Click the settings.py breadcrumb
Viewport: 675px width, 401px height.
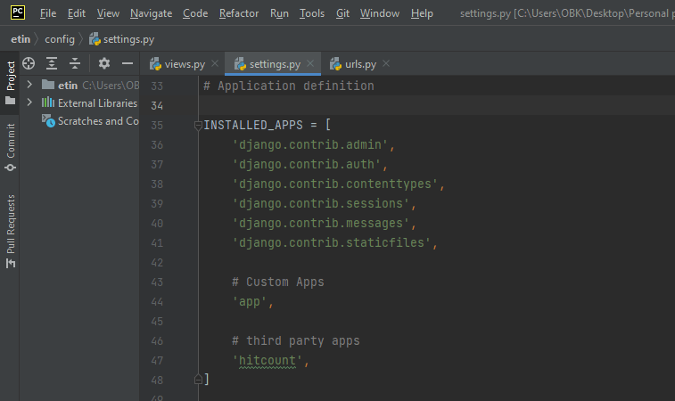pos(121,39)
